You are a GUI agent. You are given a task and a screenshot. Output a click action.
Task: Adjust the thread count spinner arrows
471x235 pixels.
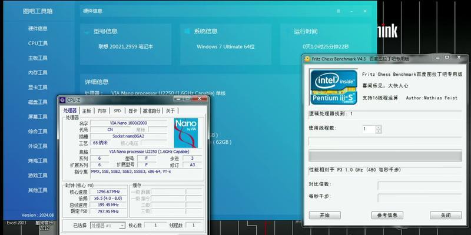[x=379, y=129]
